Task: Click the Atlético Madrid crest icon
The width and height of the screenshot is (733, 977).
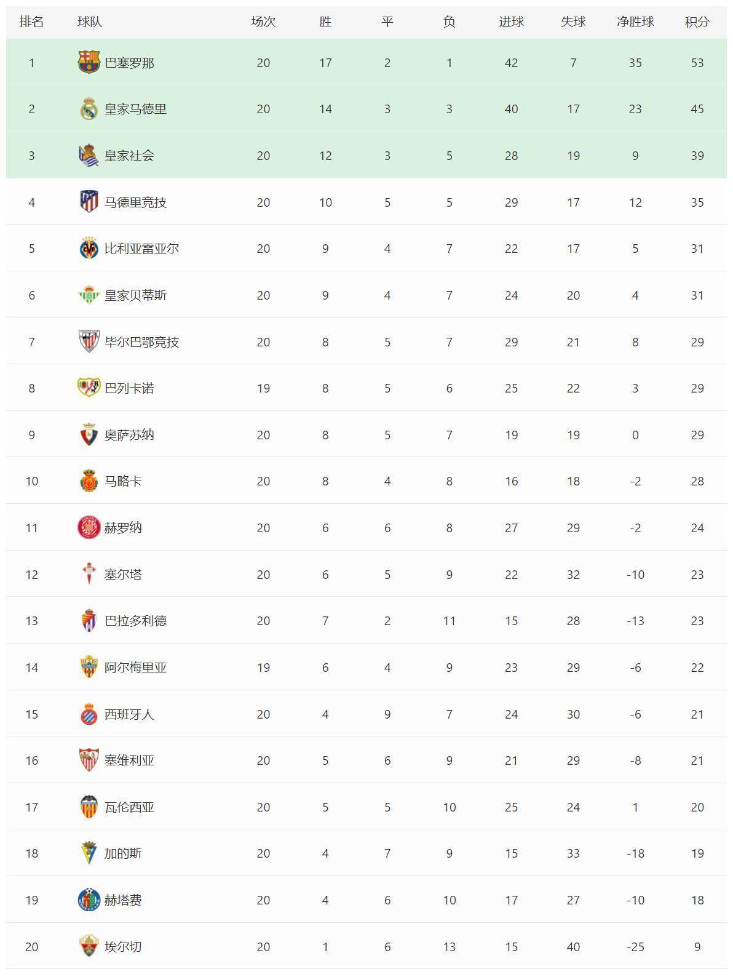Action: pos(89,202)
